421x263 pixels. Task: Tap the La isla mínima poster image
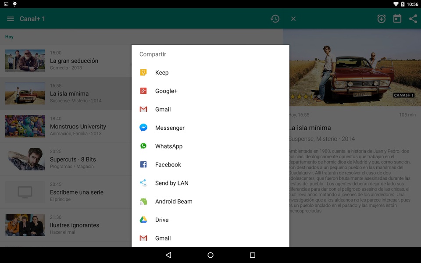(x=352, y=68)
